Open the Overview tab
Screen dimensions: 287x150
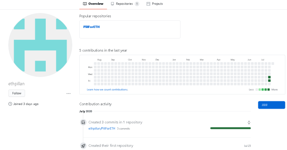93,4
